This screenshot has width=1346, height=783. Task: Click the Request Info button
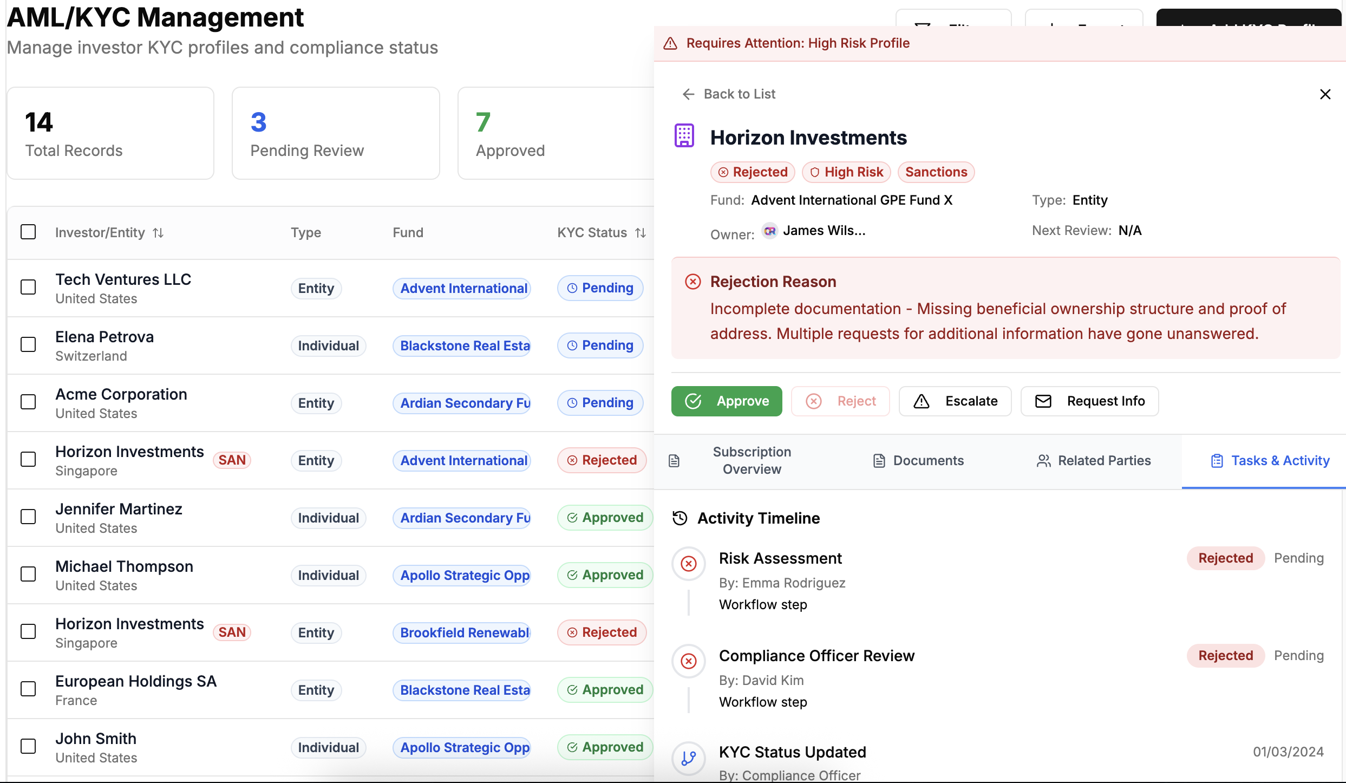click(1089, 401)
